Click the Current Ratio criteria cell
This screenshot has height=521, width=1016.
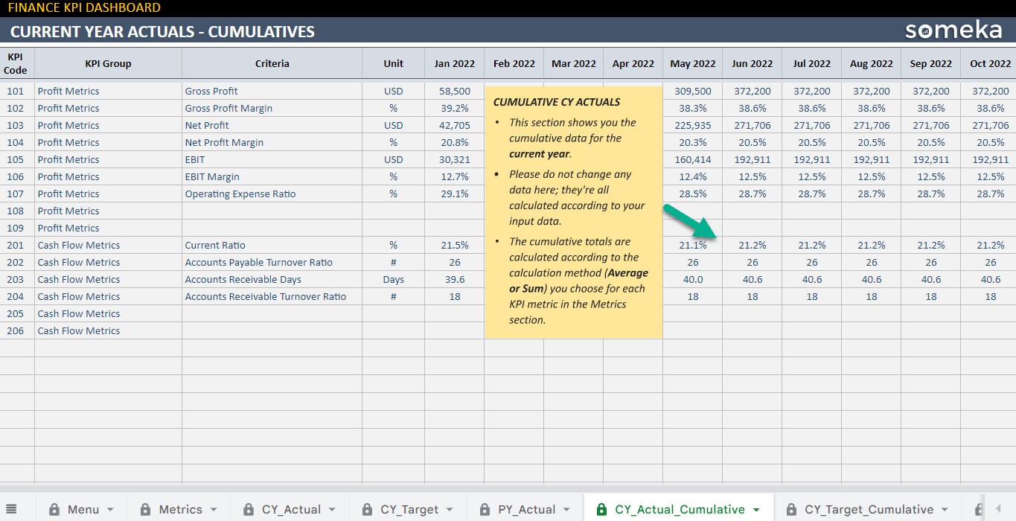click(272, 245)
